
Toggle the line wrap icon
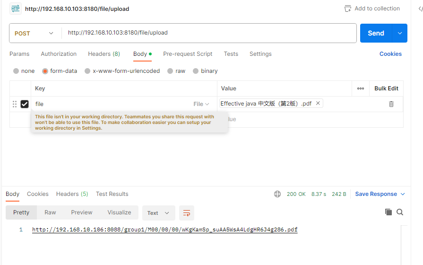186,213
